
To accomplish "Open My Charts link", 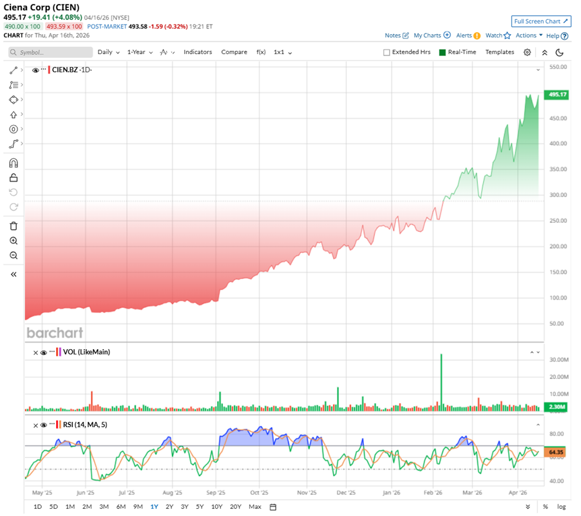I will 432,35.
